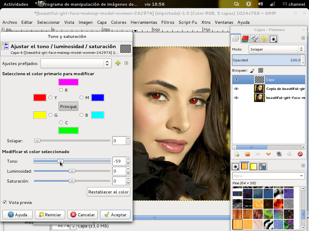309x231 pixels.
Task: Select the magenta primary color swatch
Action: click(68, 82)
